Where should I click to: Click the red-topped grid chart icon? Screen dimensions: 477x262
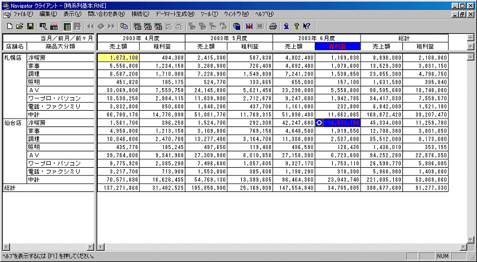click(54, 27)
